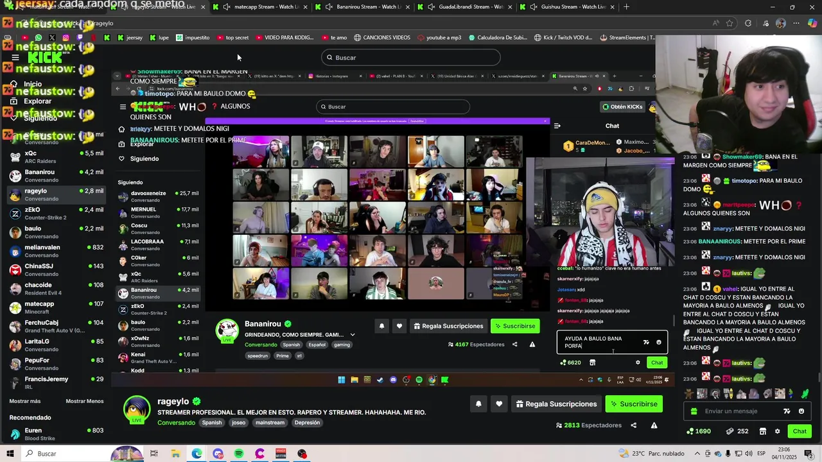Open the 'youtube a mp3' bookmark
The height and width of the screenshot is (462, 822).
439,38
